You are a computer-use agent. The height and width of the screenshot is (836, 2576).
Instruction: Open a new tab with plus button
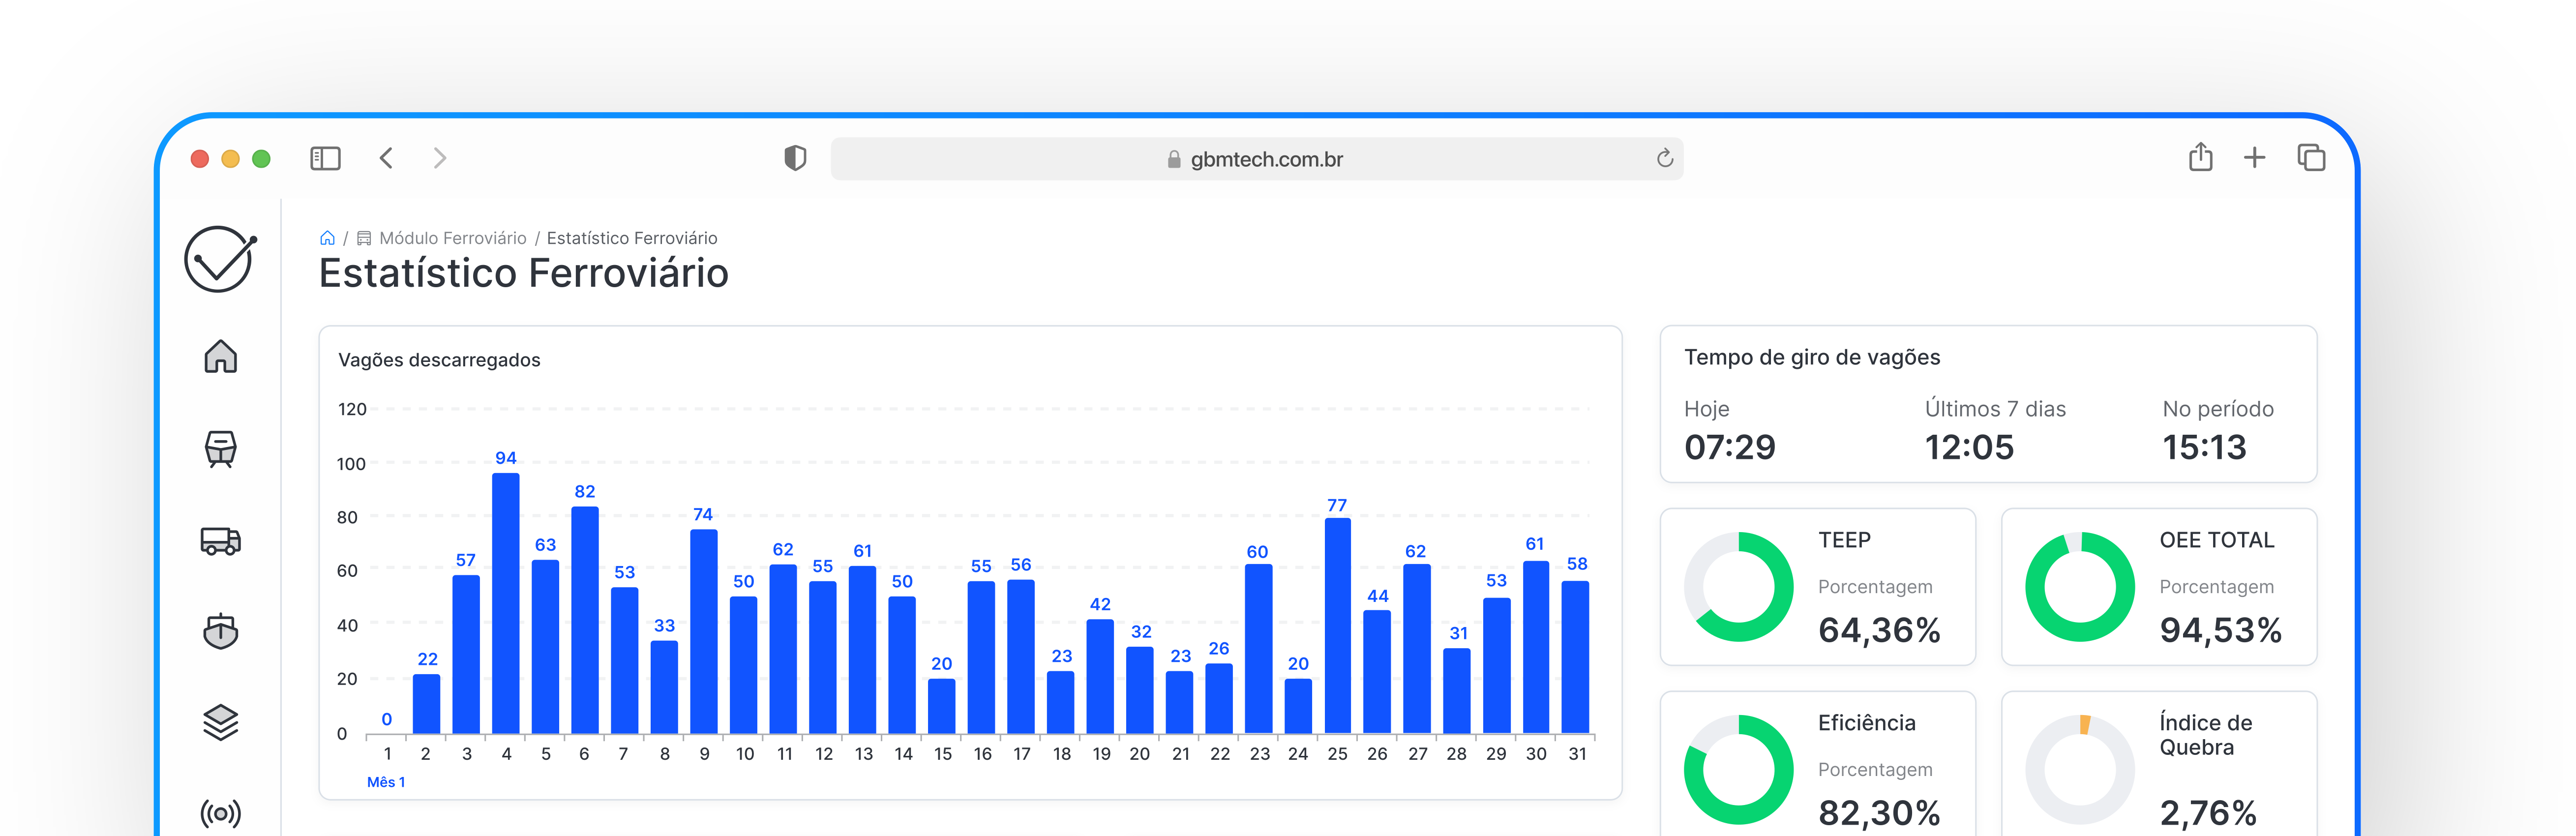pos(2254,157)
